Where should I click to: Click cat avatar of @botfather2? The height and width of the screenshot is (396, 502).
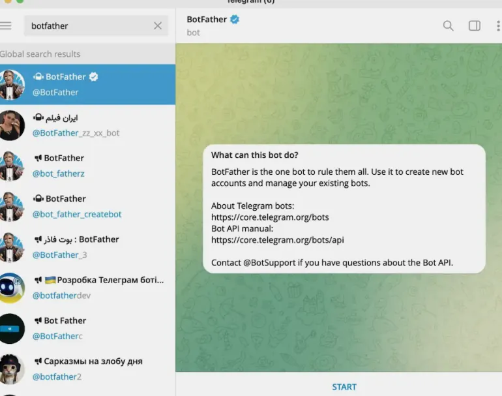12,369
